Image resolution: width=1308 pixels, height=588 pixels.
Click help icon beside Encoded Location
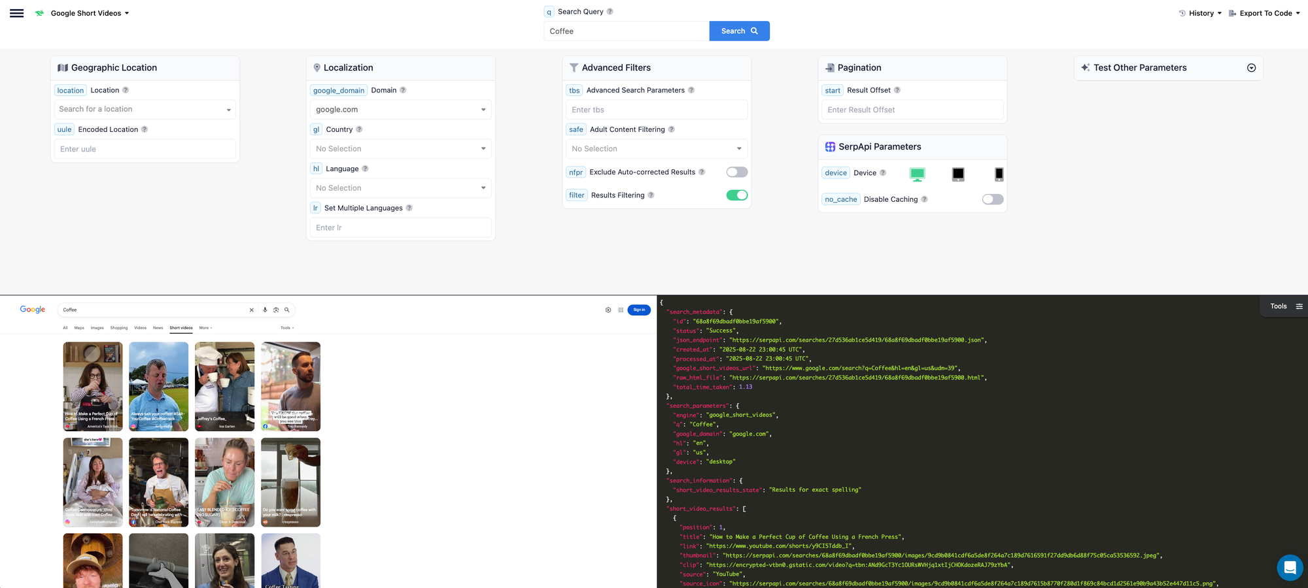pos(145,129)
